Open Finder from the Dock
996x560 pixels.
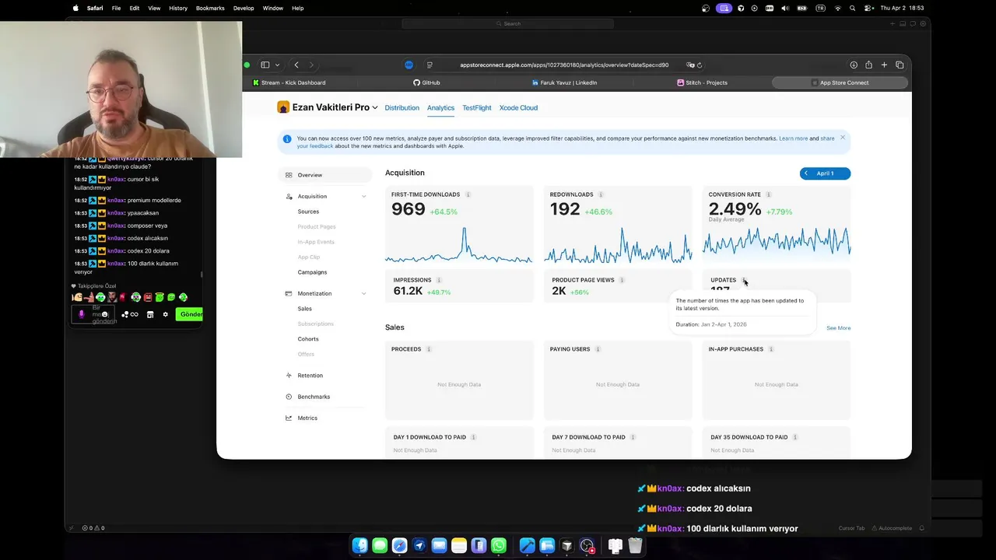359,546
